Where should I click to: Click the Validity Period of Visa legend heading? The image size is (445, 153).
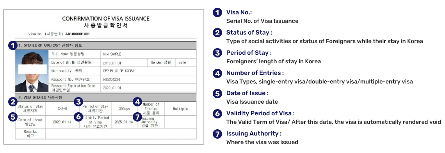point(260,113)
